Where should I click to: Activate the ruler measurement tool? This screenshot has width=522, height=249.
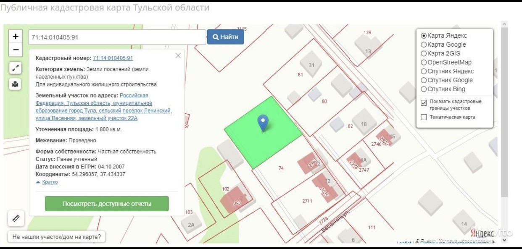(16, 219)
